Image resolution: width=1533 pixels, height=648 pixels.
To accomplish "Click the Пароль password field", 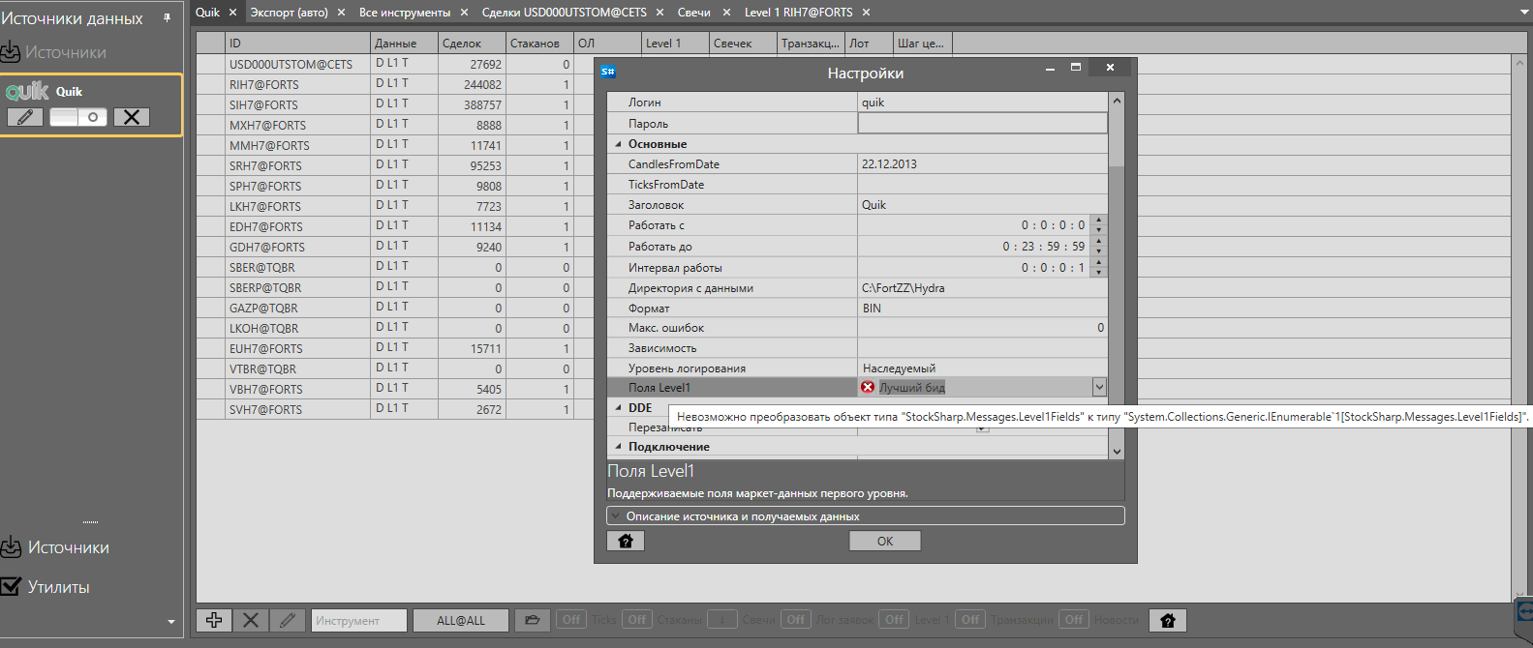I will point(982,123).
